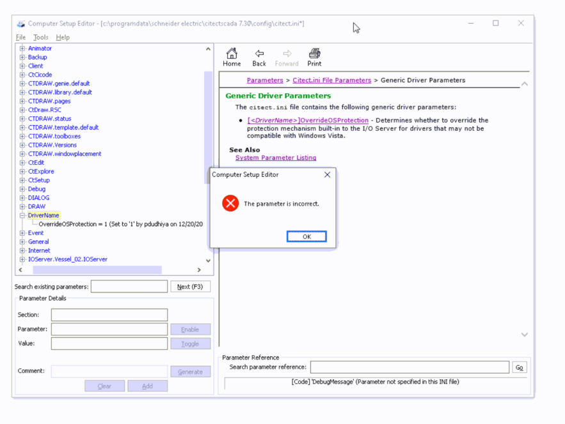Viewport: 565px width, 424px height.
Task: Select DIALOG in tree
Action: [x=38, y=198]
